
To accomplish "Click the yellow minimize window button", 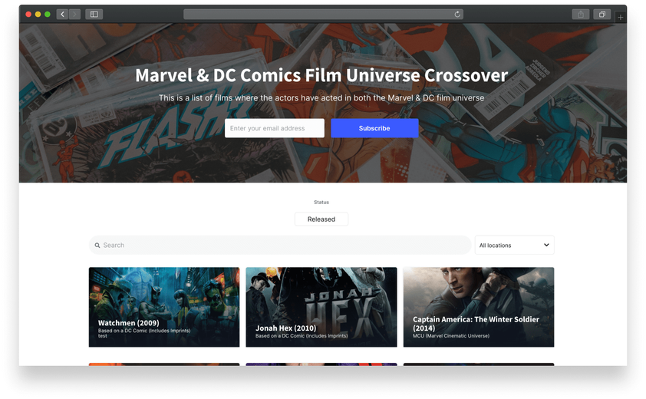I will tap(38, 15).
